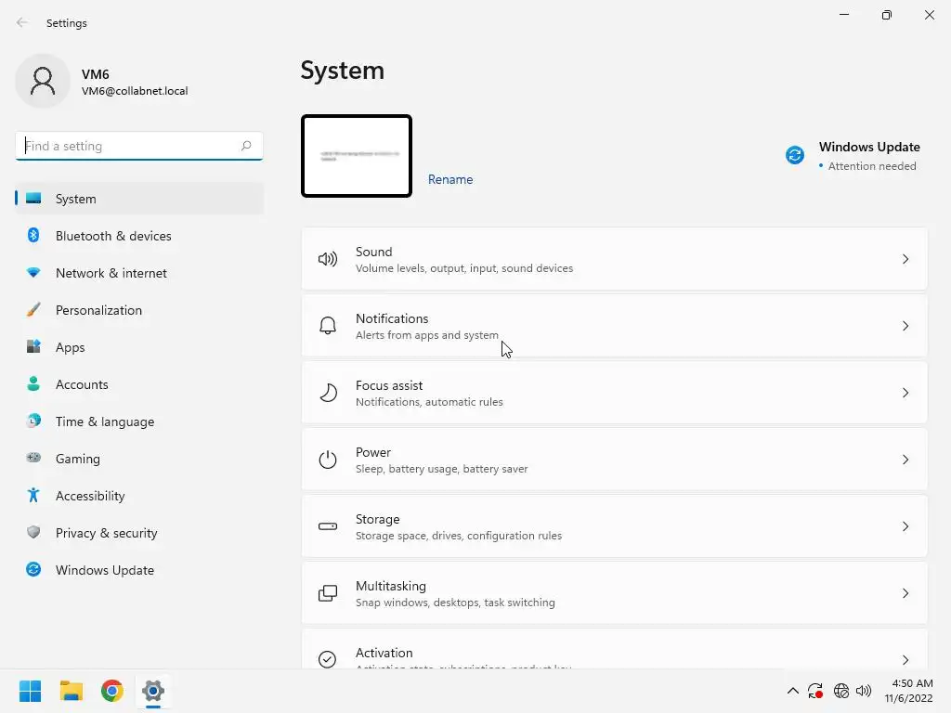Click the Focus assist moon icon

(328, 393)
